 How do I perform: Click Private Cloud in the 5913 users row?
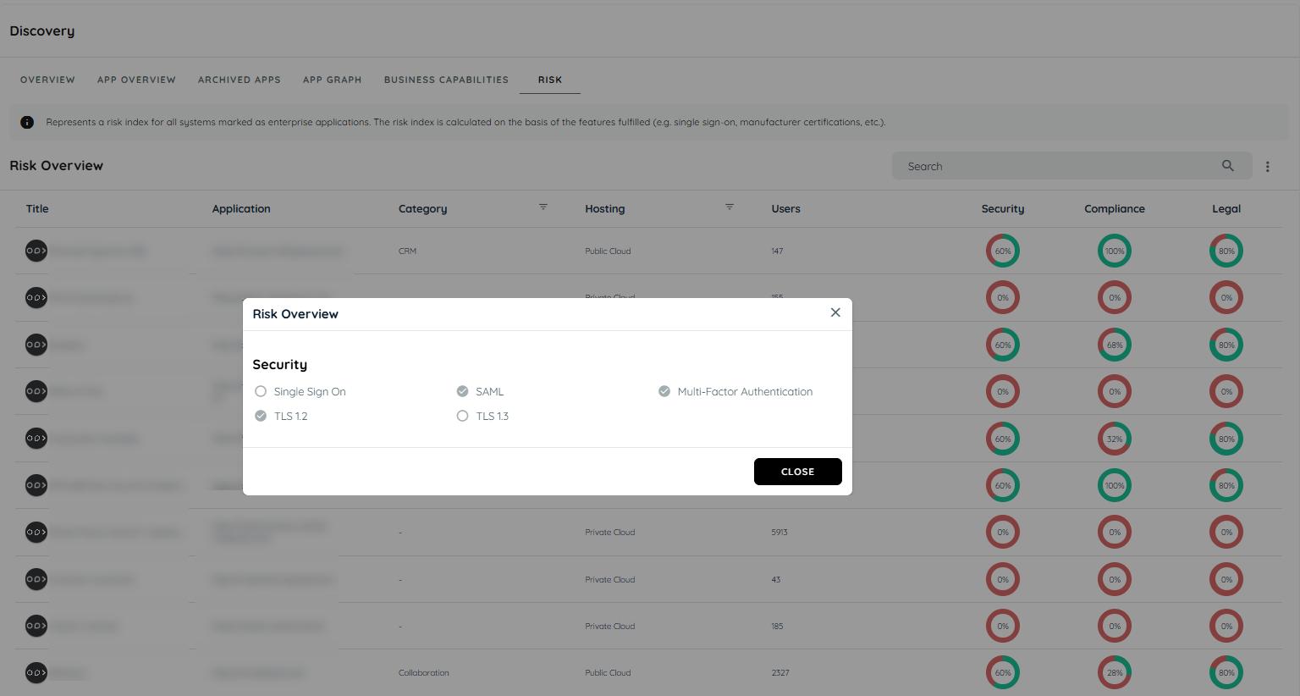click(609, 533)
